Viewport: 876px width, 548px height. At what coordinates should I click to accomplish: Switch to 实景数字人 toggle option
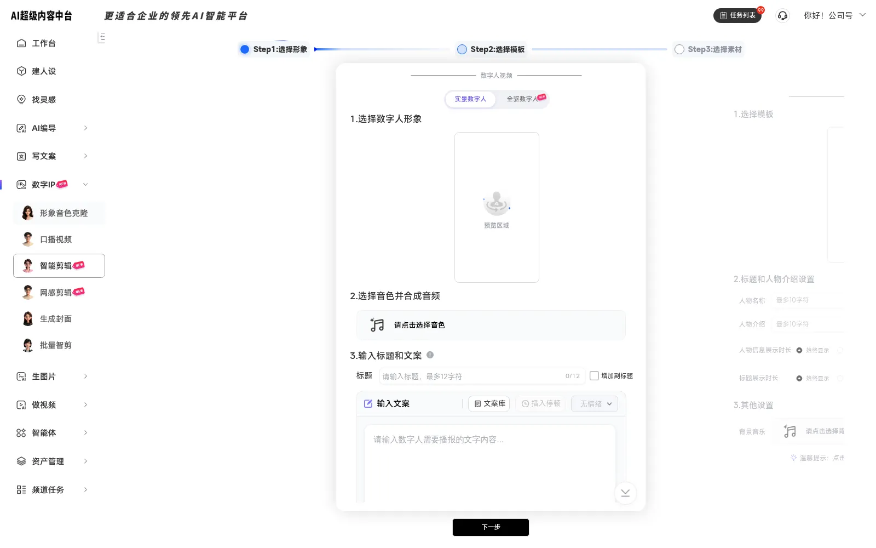click(x=470, y=99)
